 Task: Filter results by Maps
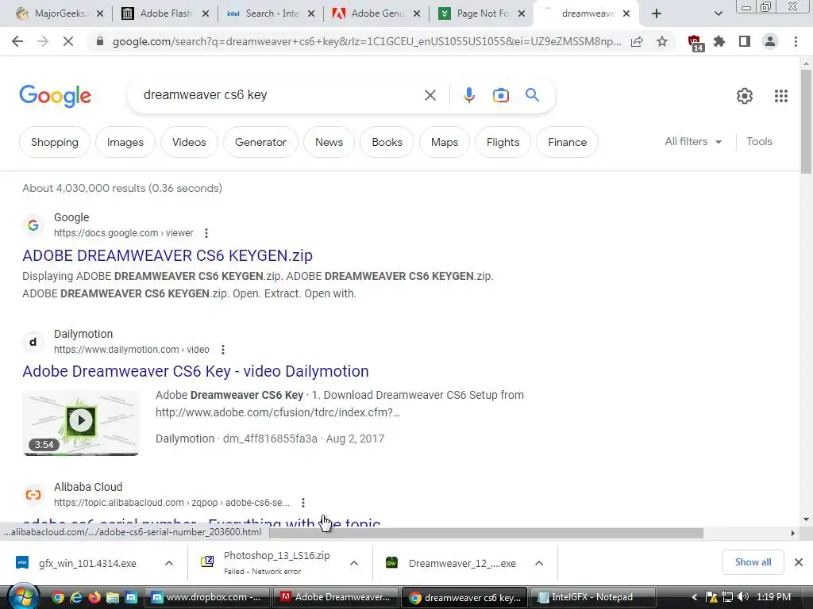pyautogui.click(x=445, y=142)
